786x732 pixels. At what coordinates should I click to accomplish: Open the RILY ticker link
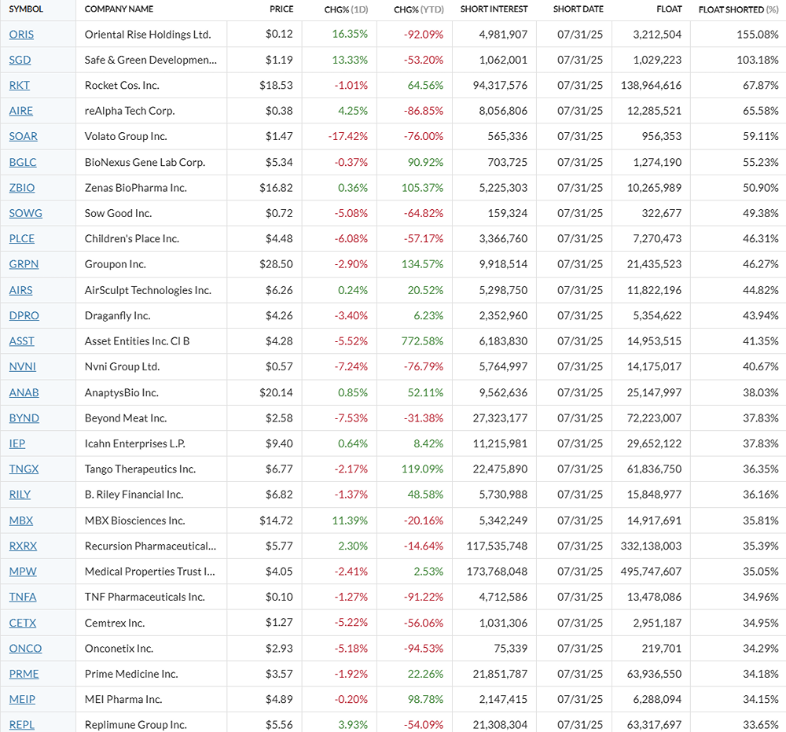[20, 495]
